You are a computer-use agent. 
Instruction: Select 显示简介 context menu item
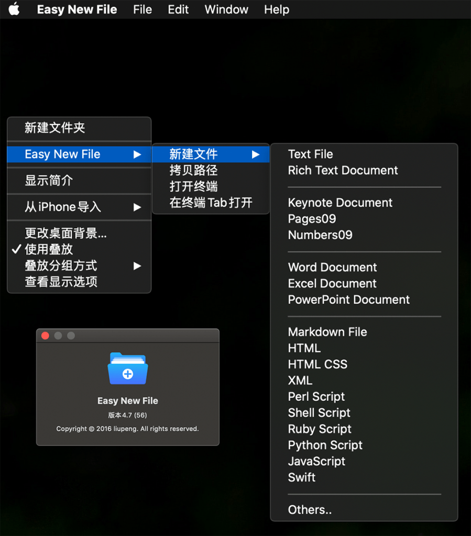pyautogui.click(x=79, y=181)
